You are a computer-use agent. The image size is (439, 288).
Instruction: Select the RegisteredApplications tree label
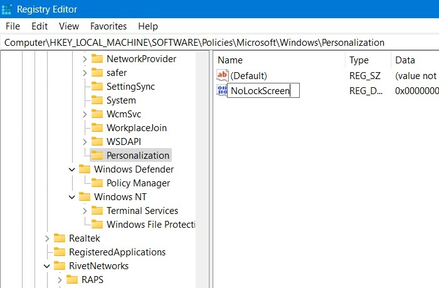click(117, 252)
